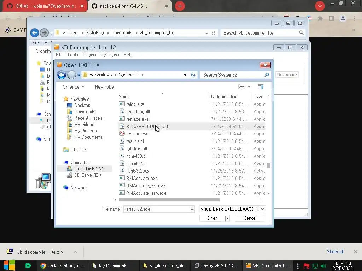This screenshot has width=362, height=271.
Task: Click the Decompile button in VB Decompiler
Action: click(x=287, y=75)
